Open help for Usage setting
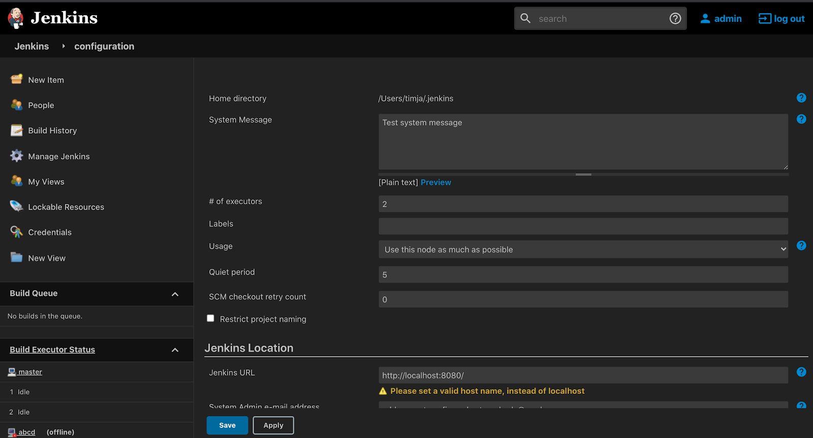Viewport: 813px width, 438px height. [801, 246]
